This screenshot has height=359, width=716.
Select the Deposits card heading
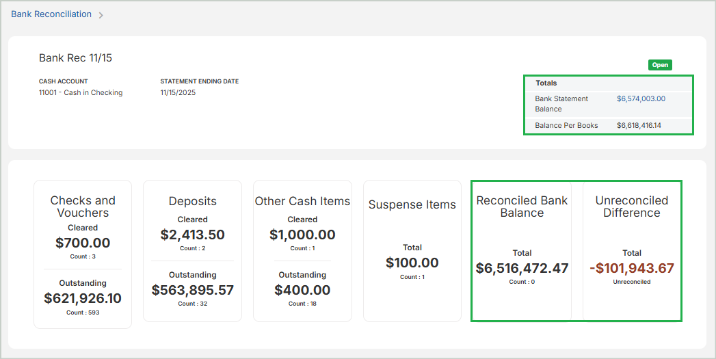[x=192, y=201]
